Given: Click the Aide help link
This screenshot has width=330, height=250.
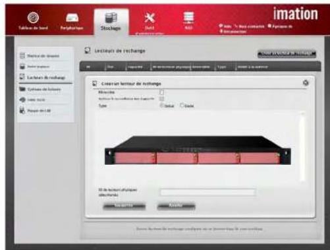Looking at the screenshot, I should pyautogui.click(x=225, y=26).
